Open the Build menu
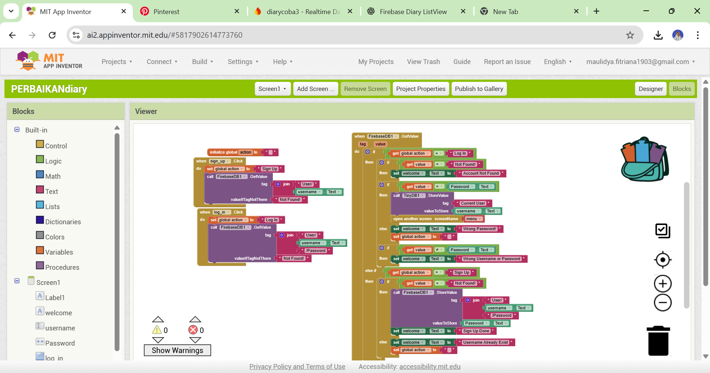Viewport: 710px width, 373px height. pos(202,62)
